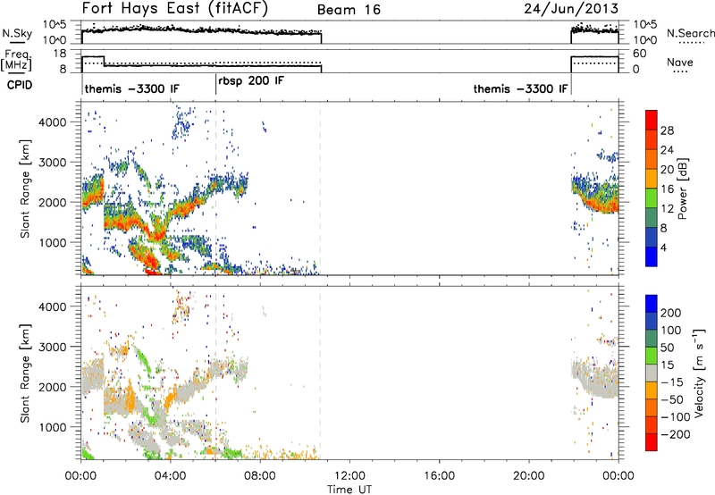Click the second 'themis -3300 IF' label
The image size is (715, 495).
point(521,88)
